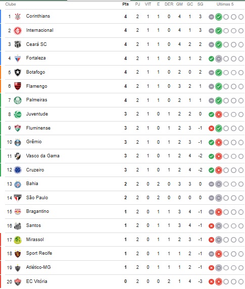
Task: Click EC Vitória's highlighted latest loss icon
Action: [219, 281]
